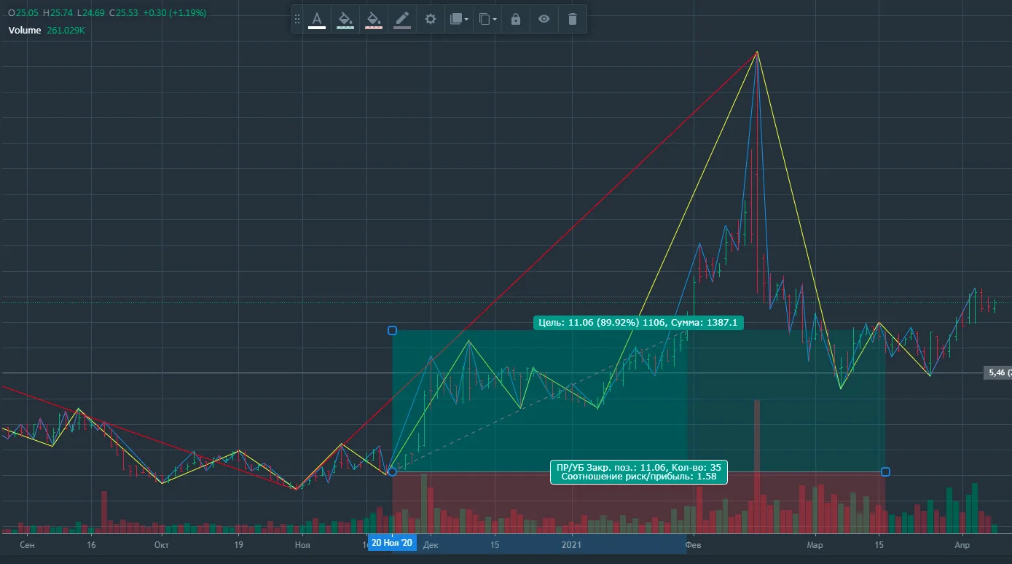Click the 5,46 price label on the axis
Image resolution: width=1012 pixels, height=564 pixels.
[997, 372]
